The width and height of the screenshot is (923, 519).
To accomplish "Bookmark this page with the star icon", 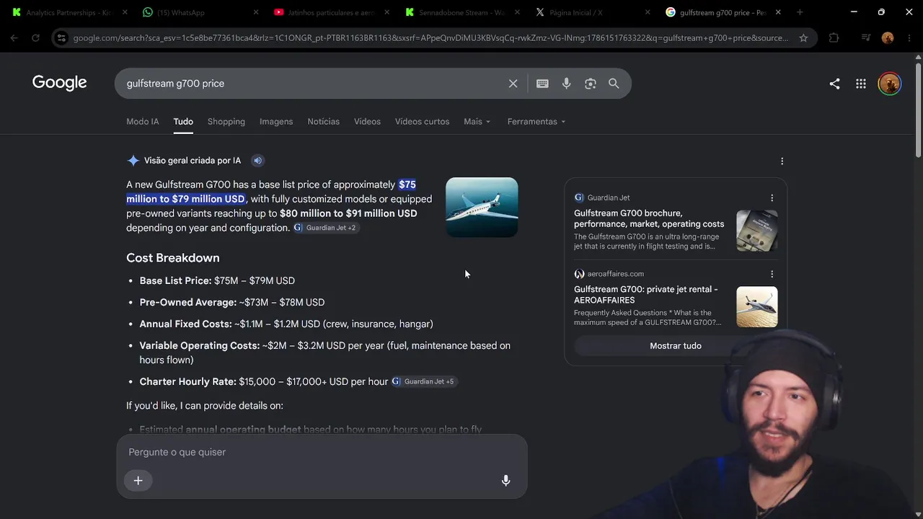I will pos(803,38).
